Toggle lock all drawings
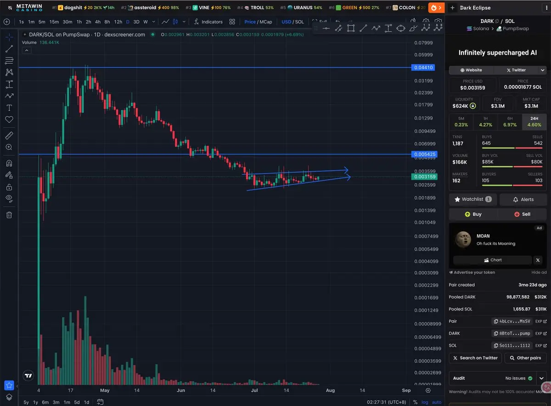Screen dimensions: 551x406 tap(9, 187)
